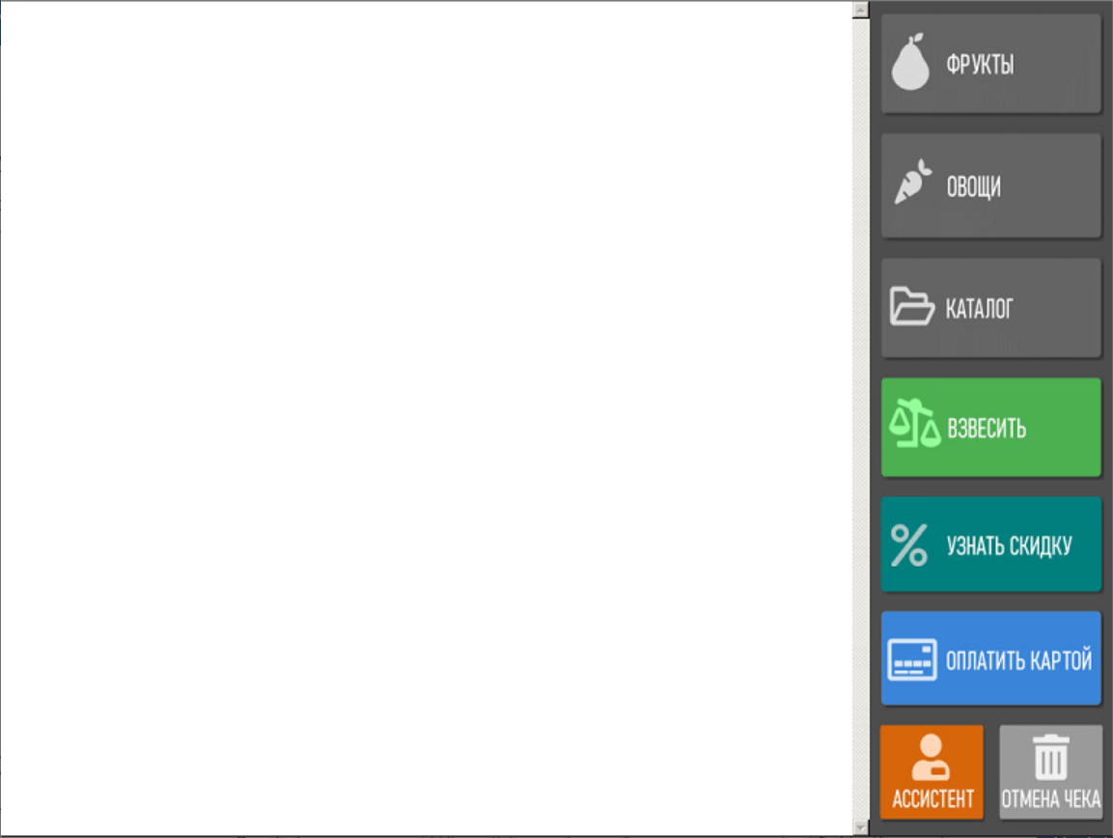Click the percent discount icon
This screenshot has height=838, width=1113.
click(909, 545)
